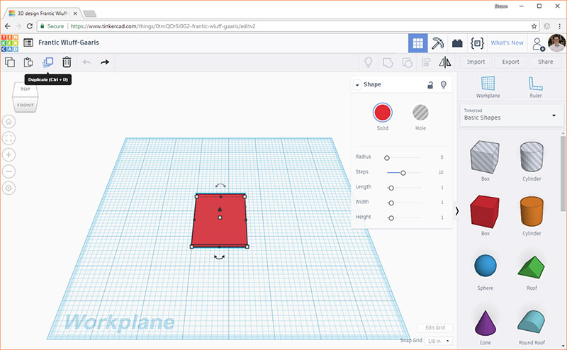Open the What's New menu
The image size is (567, 350).
pos(507,43)
